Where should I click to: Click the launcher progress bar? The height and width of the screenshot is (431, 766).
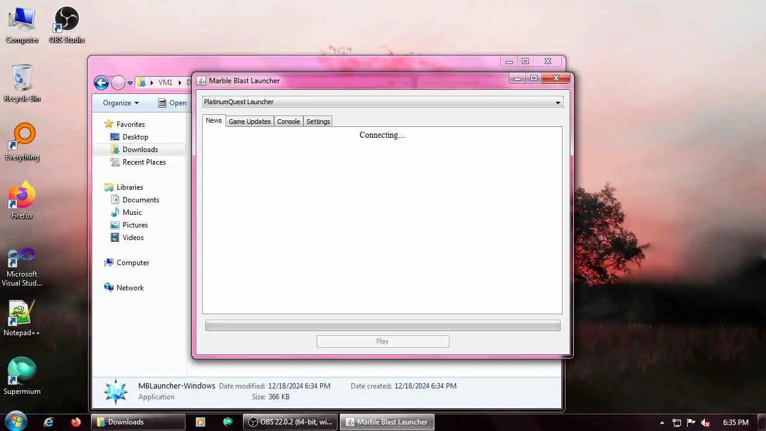click(x=382, y=326)
